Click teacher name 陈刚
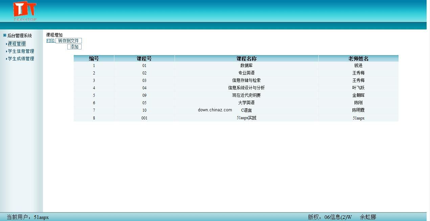This screenshot has height=221, width=430. point(359,103)
